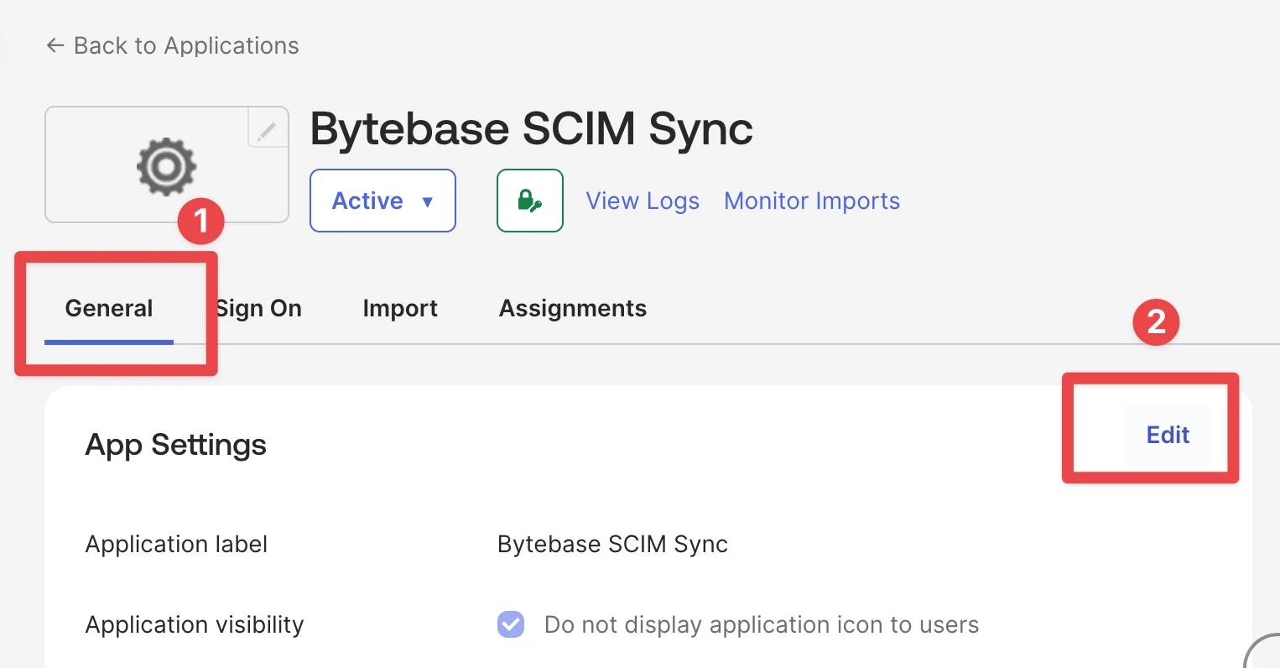Screen dimensions: 1280x668
Task: Toggle the Do not display application icon checkbox
Action: point(511,624)
